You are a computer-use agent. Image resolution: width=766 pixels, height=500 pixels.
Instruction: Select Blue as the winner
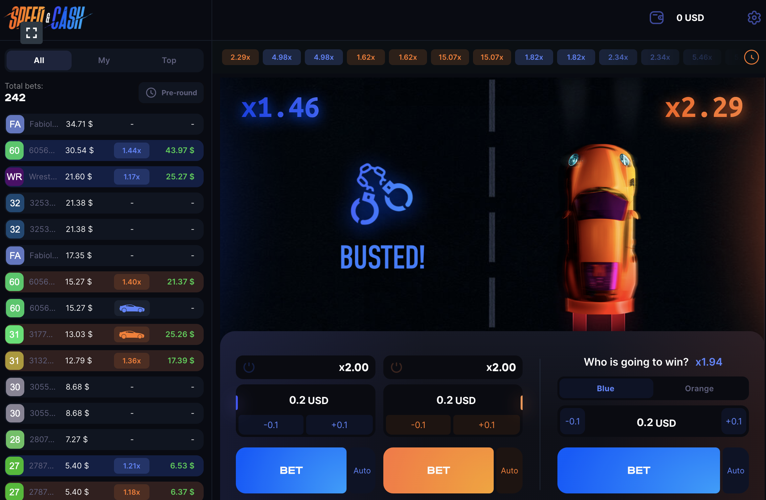[606, 388]
